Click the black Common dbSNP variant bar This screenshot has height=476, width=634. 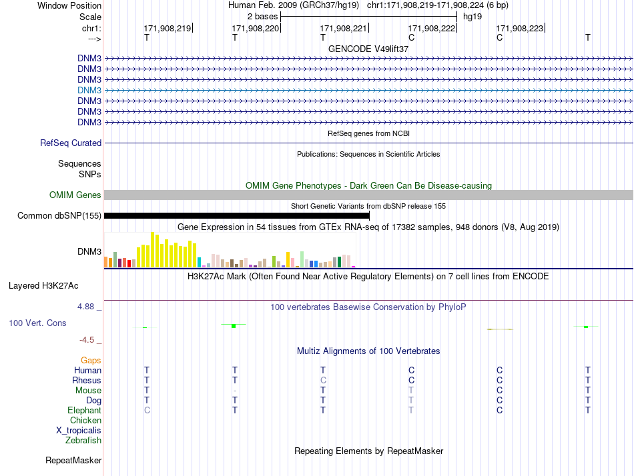237,216
